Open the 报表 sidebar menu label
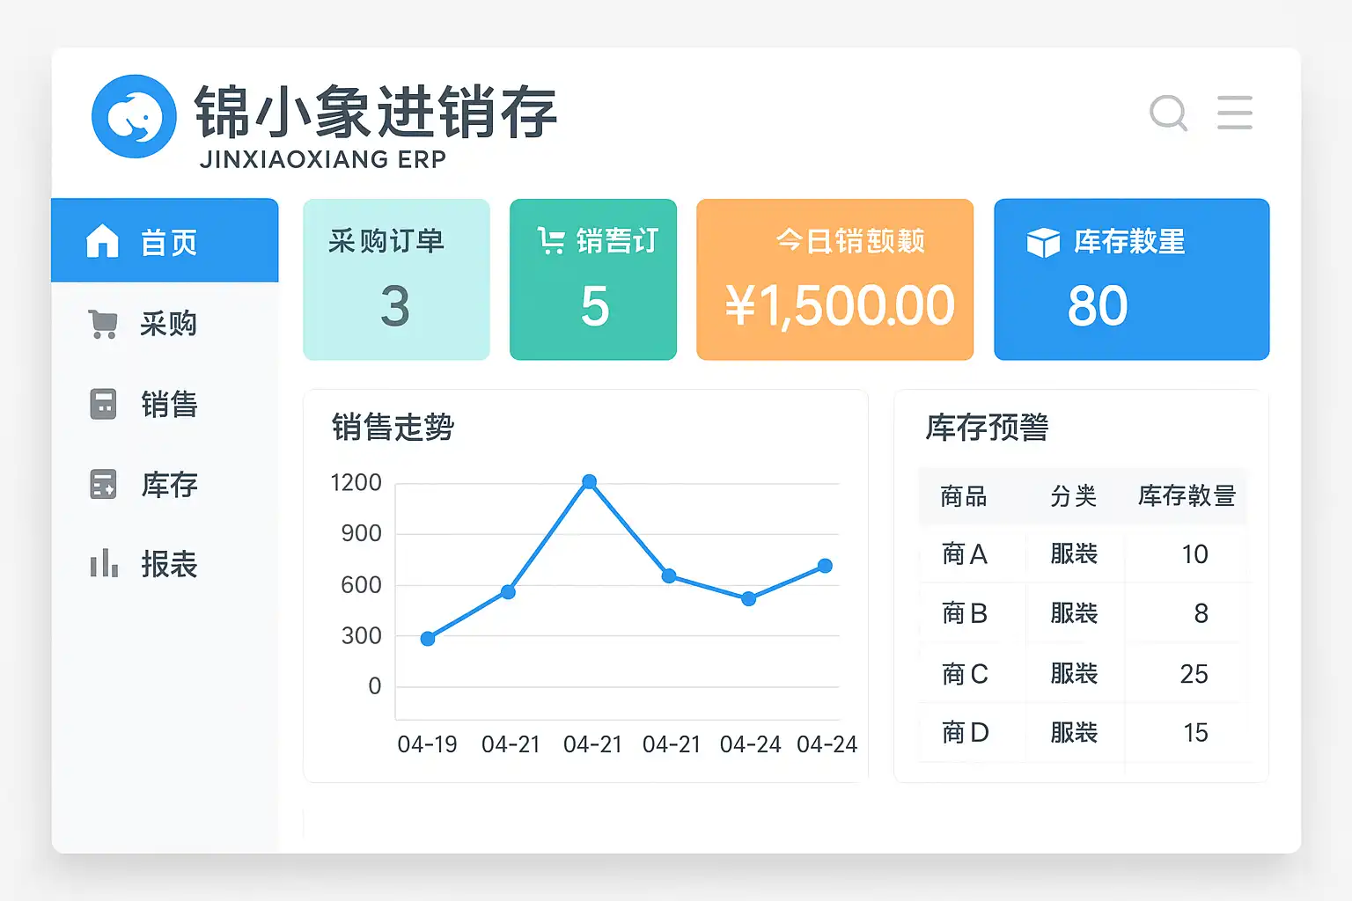 169,564
